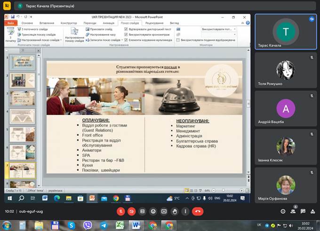The image size is (320, 231).
Task: Select slide 3 thumbnail in panel
Action: (x=23, y=98)
